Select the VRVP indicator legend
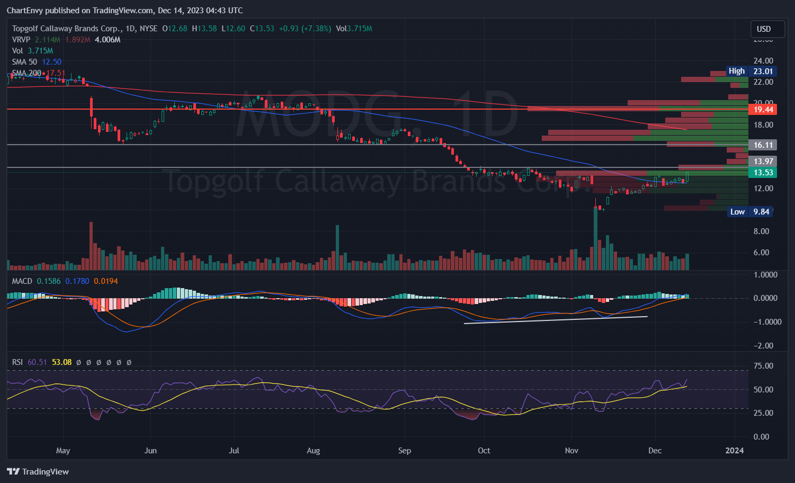This screenshot has height=483, width=795. pos(66,40)
